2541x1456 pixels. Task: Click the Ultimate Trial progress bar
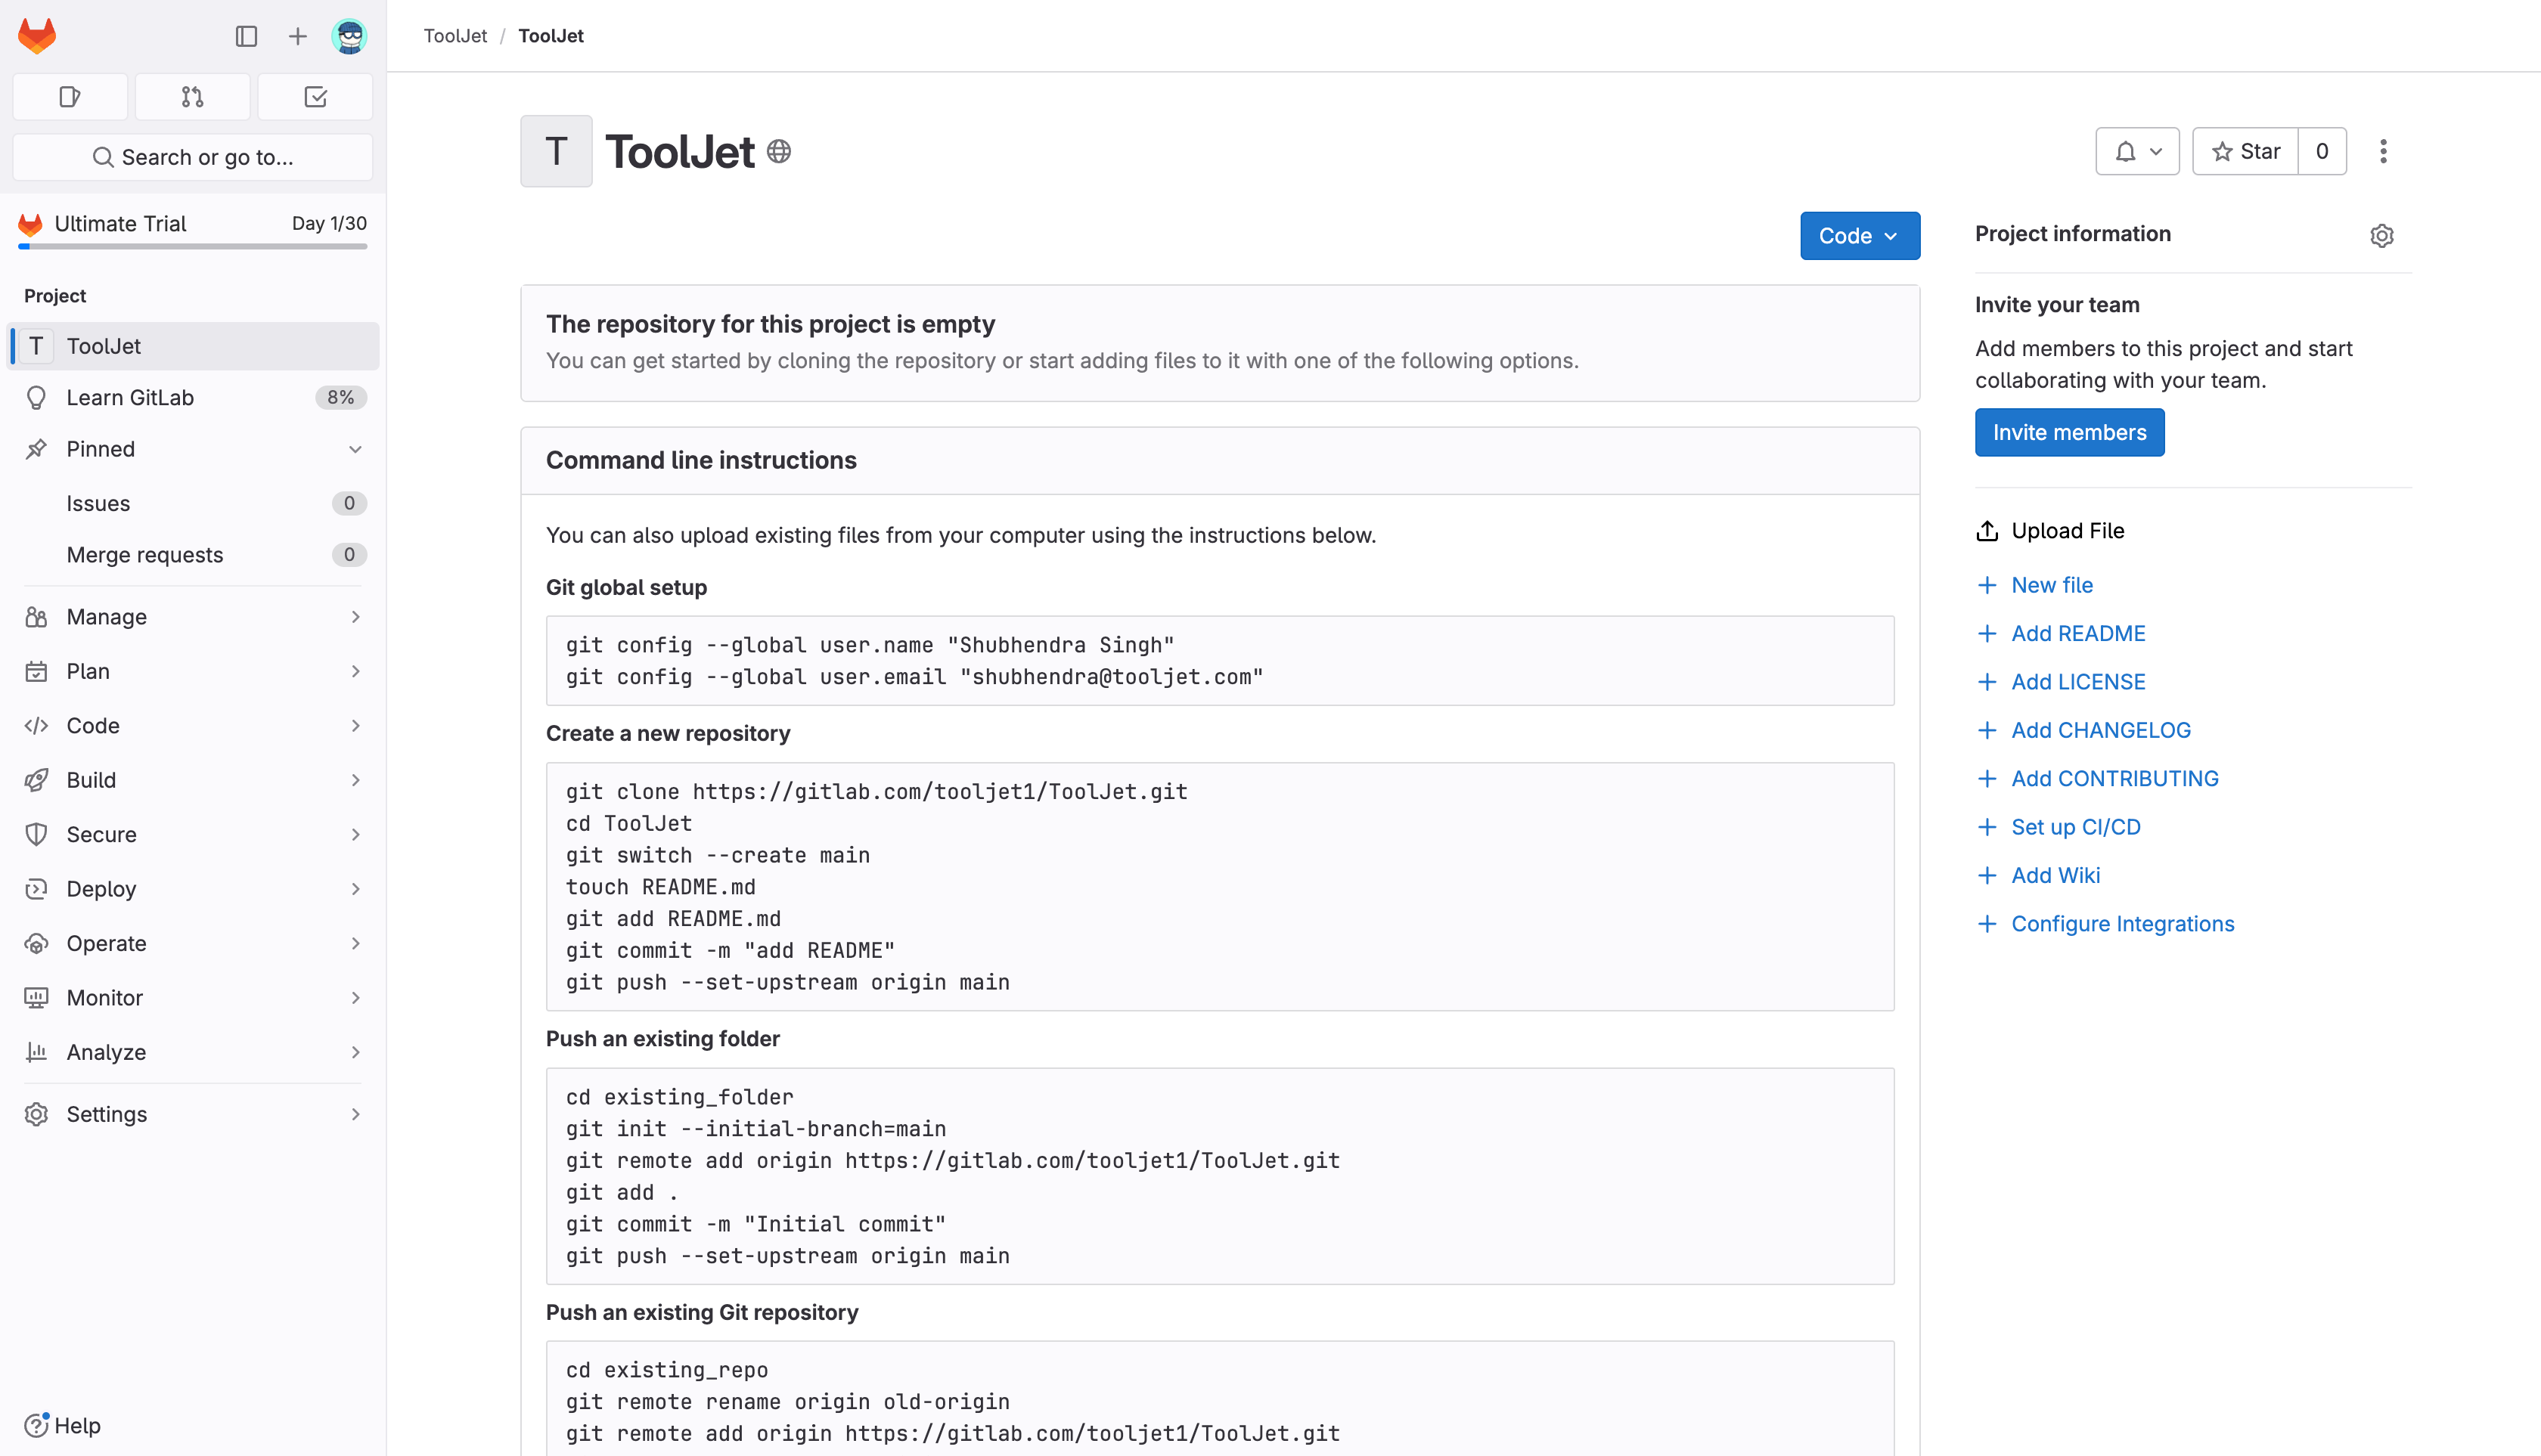pos(192,246)
